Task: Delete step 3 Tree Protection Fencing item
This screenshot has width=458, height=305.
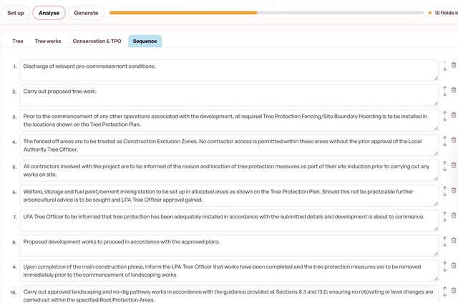Action: pyautogui.click(x=453, y=115)
